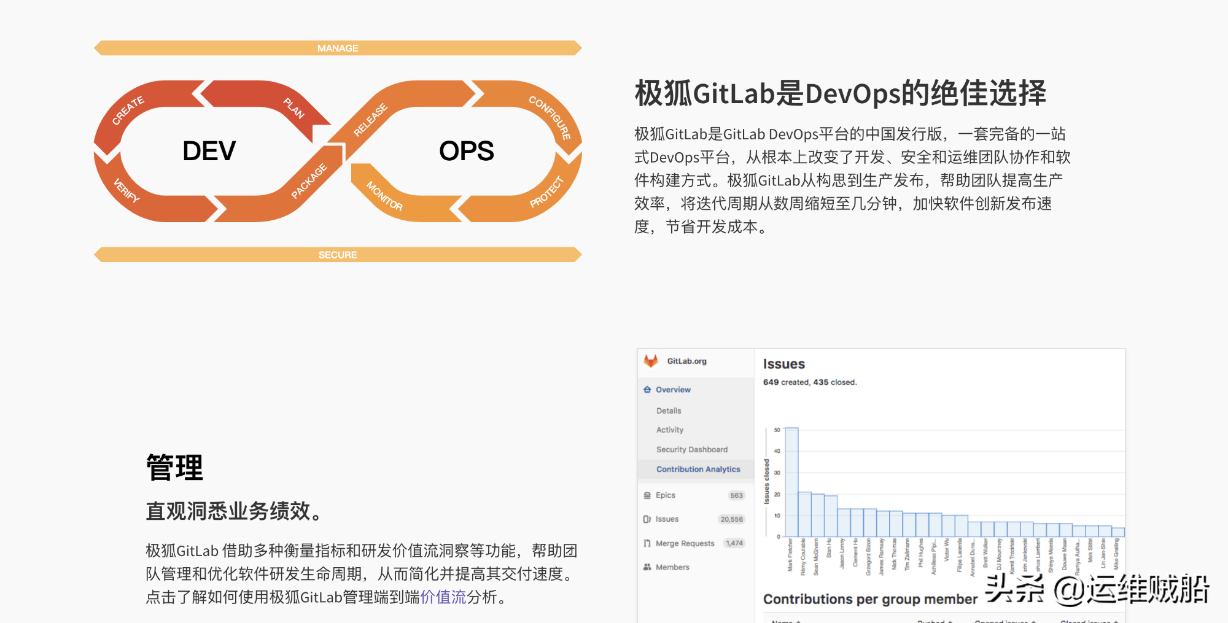Screen dimensions: 1228x623
Task: Click the Merge Requests icon
Action: [647, 543]
